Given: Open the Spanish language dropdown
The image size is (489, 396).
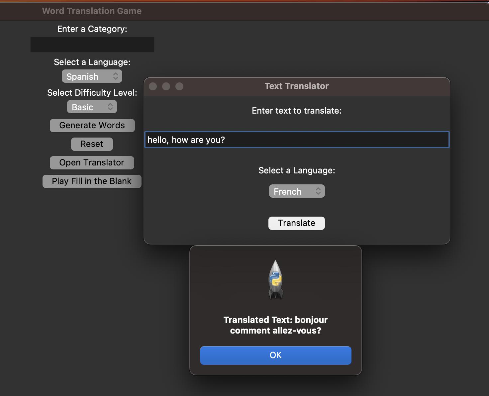Looking at the screenshot, I should [x=92, y=76].
